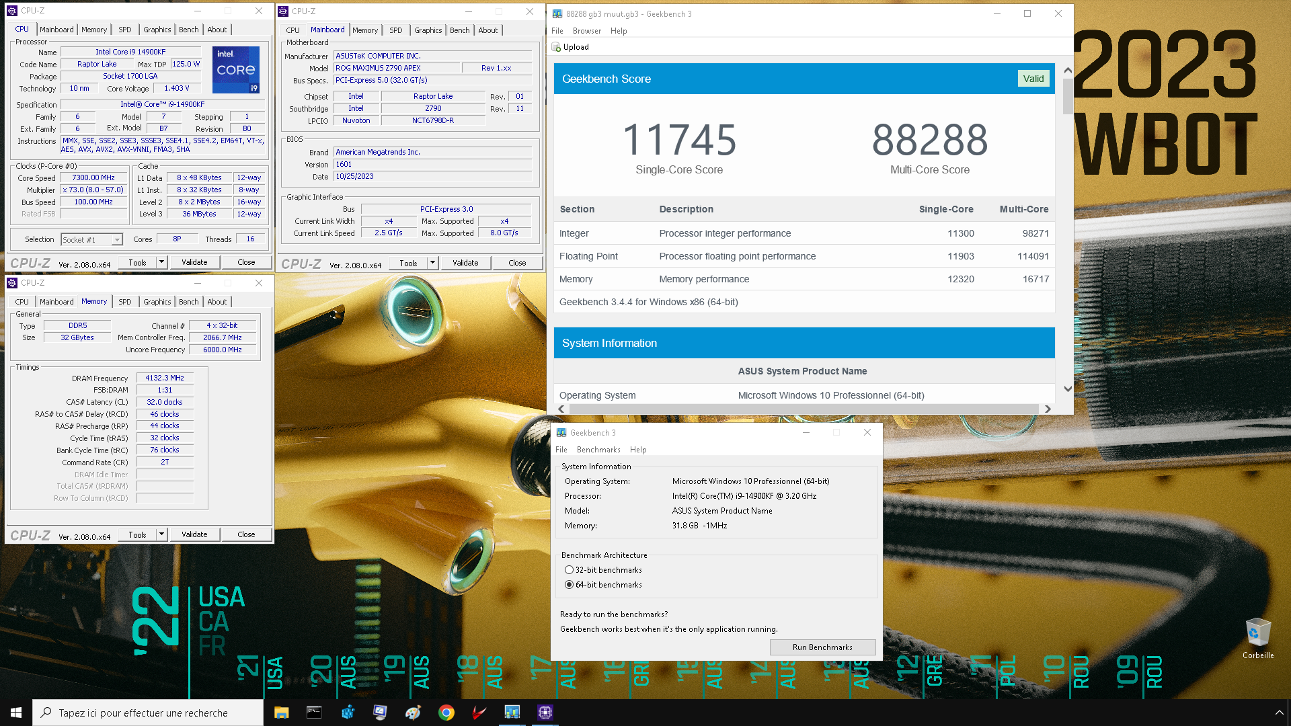Click scroll-down arrow in Geekbench results
This screenshot has width=1291, height=726.
(1068, 389)
